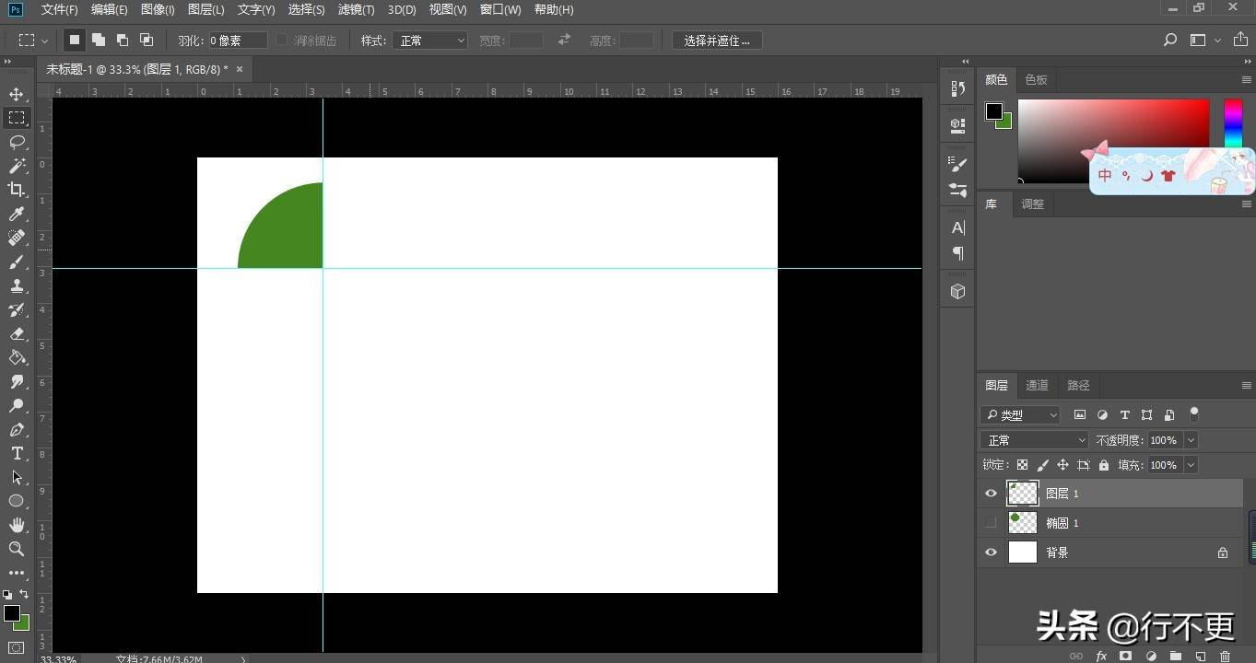Screen dimensions: 1256x663
Task: Open the 不透明度 opacity dropdown arrow
Action: (x=1191, y=440)
